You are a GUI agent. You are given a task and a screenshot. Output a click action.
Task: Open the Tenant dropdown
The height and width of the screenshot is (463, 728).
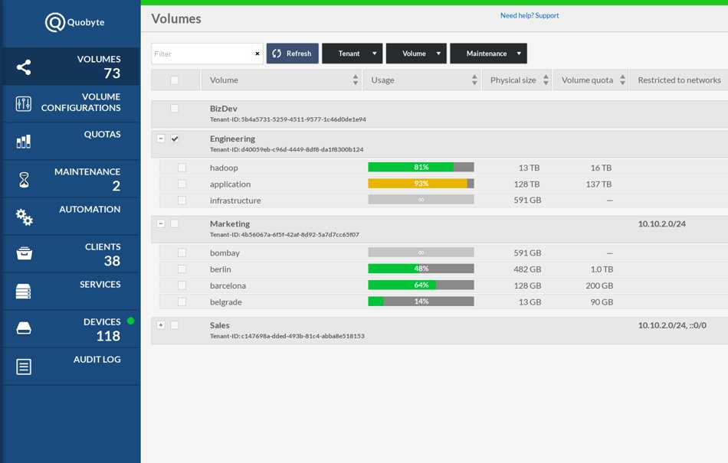tap(352, 53)
